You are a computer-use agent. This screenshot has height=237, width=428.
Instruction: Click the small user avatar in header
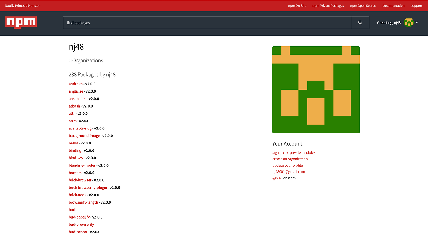408,23
